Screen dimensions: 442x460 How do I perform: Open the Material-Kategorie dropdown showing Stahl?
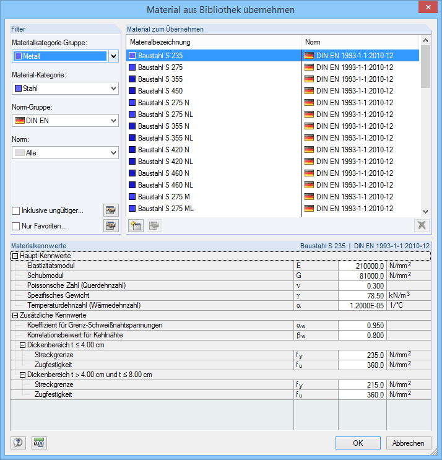click(65, 89)
